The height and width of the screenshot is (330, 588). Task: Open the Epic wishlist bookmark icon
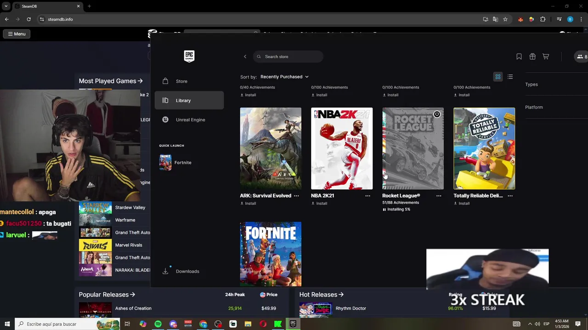[519, 56]
